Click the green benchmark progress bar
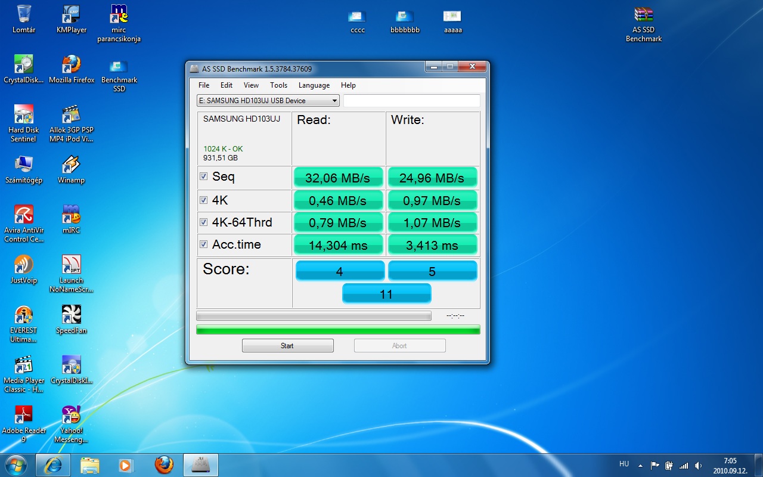Screen dimensions: 763x477 click(338, 329)
